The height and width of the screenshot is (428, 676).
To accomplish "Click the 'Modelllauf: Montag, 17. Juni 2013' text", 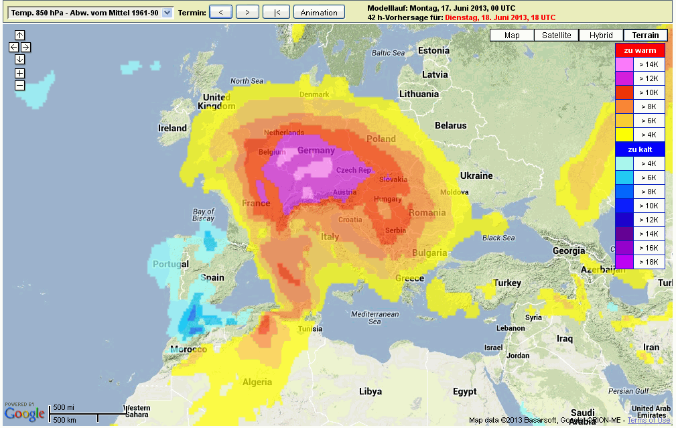I will click(441, 8).
